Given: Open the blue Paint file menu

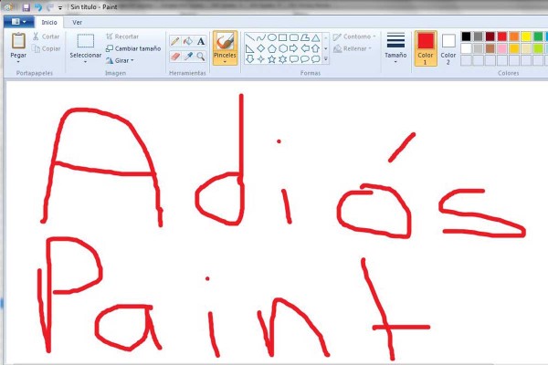Looking at the screenshot, I should coord(17,22).
